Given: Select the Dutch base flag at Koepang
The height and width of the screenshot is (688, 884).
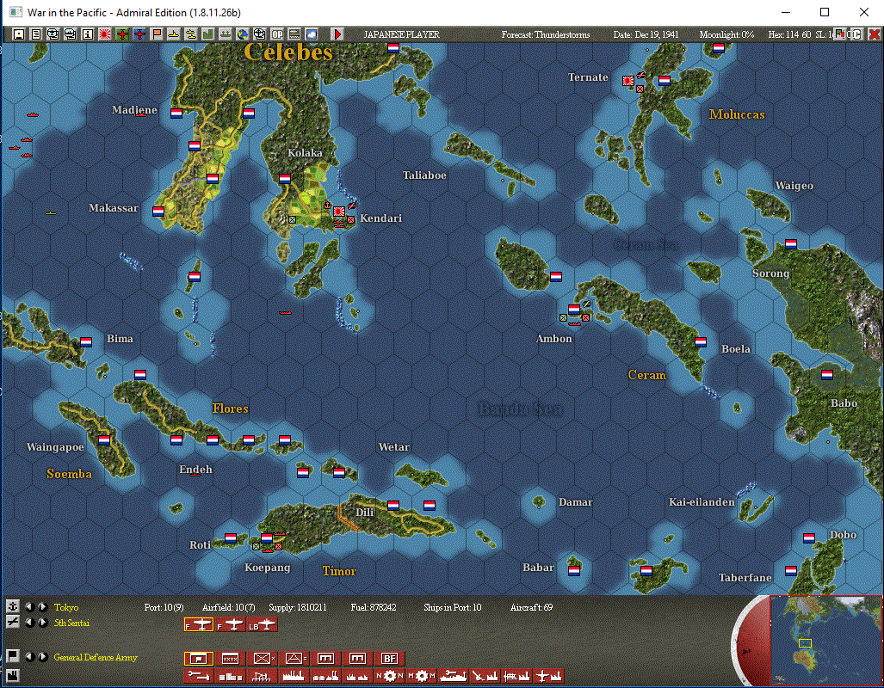Looking at the screenshot, I should [x=267, y=537].
